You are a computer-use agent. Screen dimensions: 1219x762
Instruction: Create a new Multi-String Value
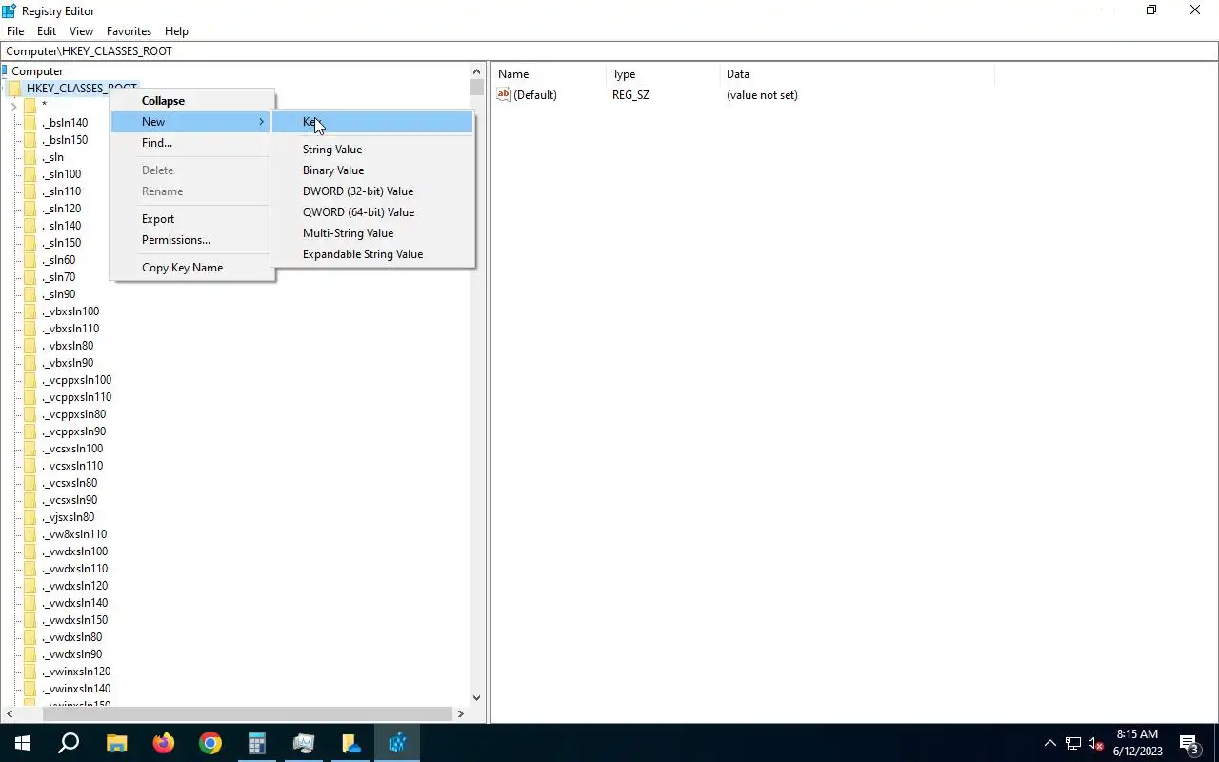pyautogui.click(x=372, y=233)
